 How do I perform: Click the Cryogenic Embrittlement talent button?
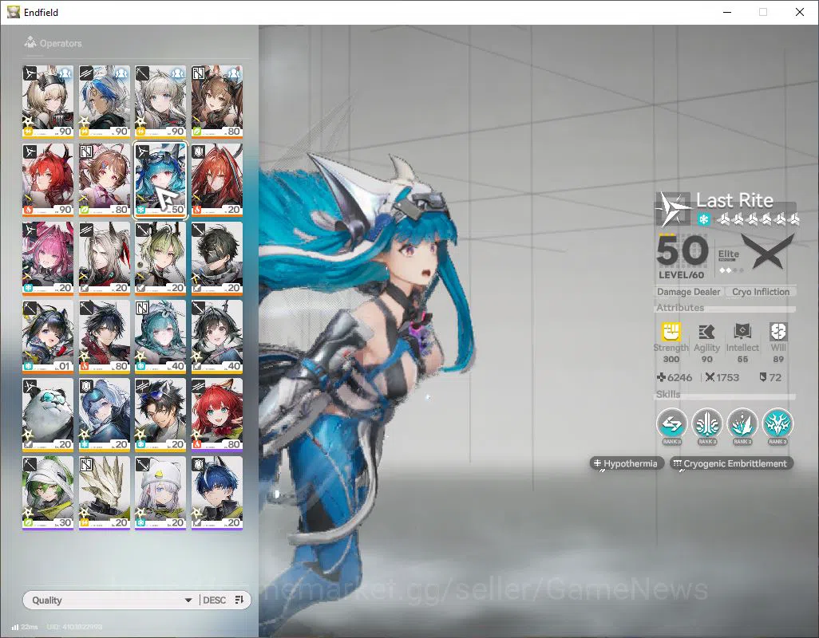click(731, 463)
